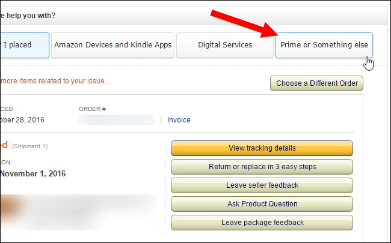Click the more items related to your issue text
This screenshot has width=391, height=243.
tap(55, 81)
